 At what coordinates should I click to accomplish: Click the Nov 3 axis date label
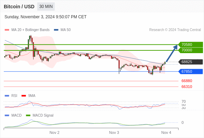pyautogui.click(x=114, y=132)
